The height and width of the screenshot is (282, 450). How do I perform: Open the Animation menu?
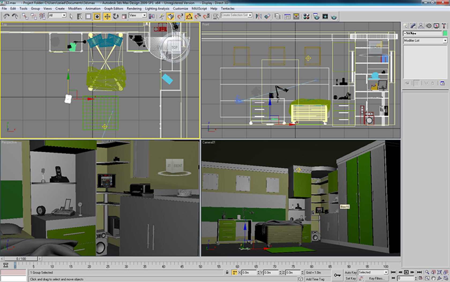pos(93,9)
